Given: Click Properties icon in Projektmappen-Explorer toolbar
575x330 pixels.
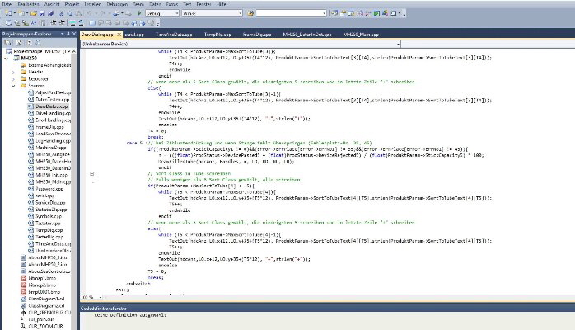Looking at the screenshot, I should coord(7,43).
